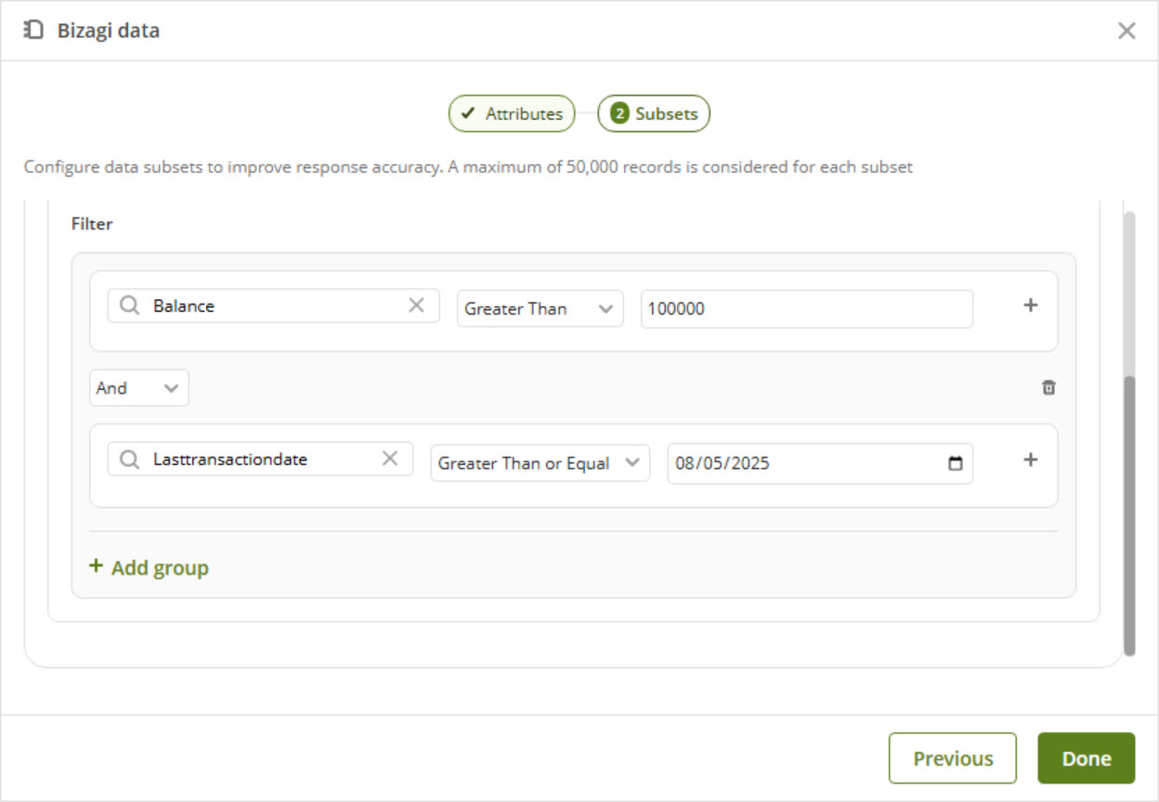Image resolution: width=1159 pixels, height=802 pixels.
Task: Click the Add group link
Action: tap(149, 567)
